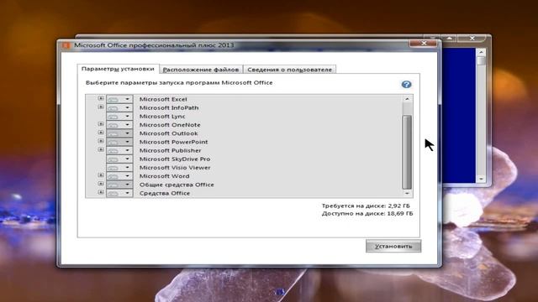Select the Microsoft OneNote row label
Screen dimensions: 538x302
coord(170,125)
